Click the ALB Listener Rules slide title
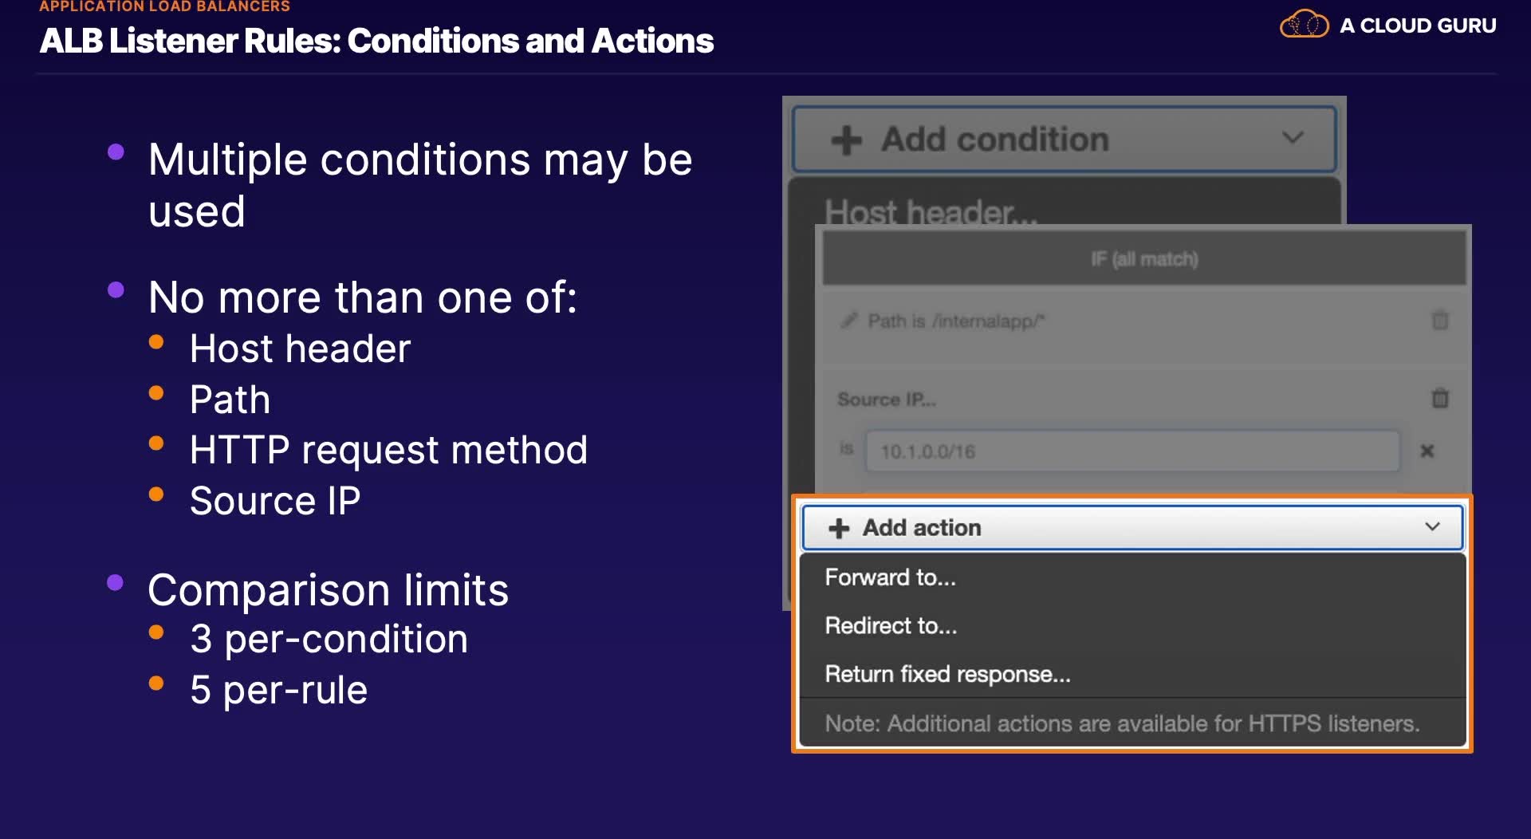 376,41
